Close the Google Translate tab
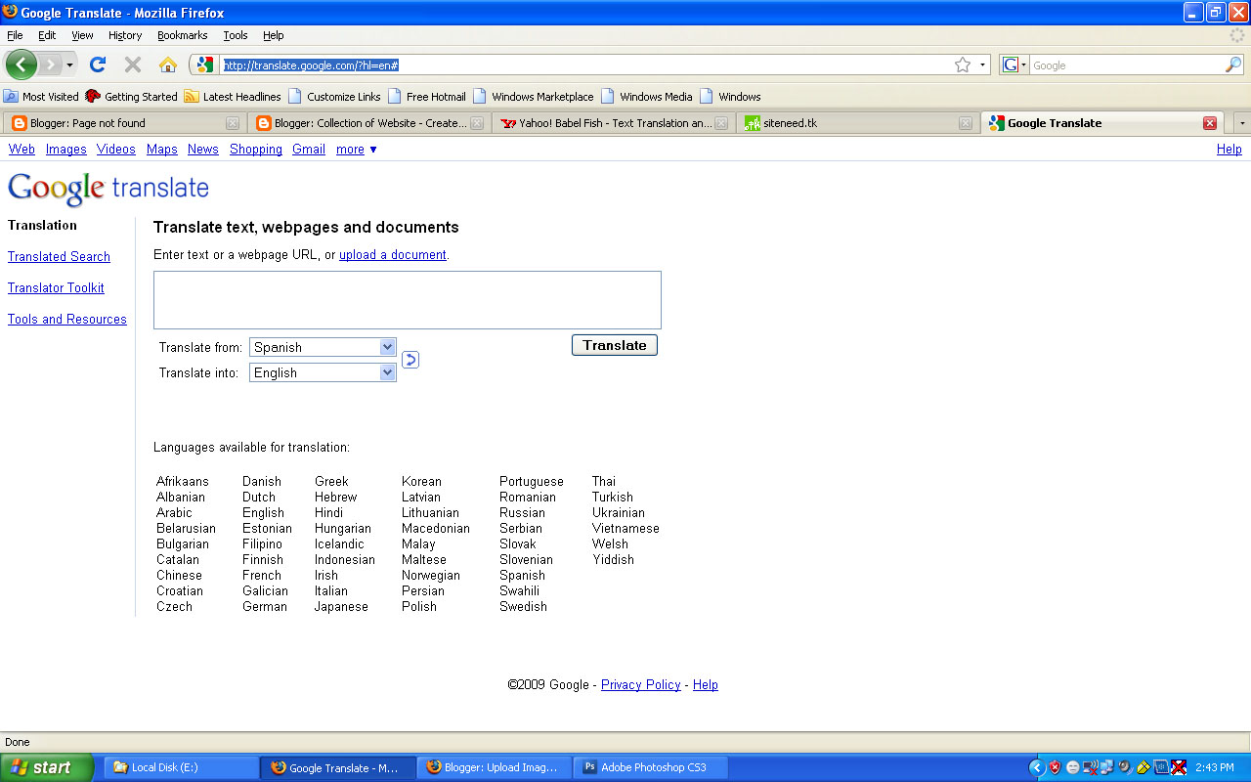 click(1210, 123)
